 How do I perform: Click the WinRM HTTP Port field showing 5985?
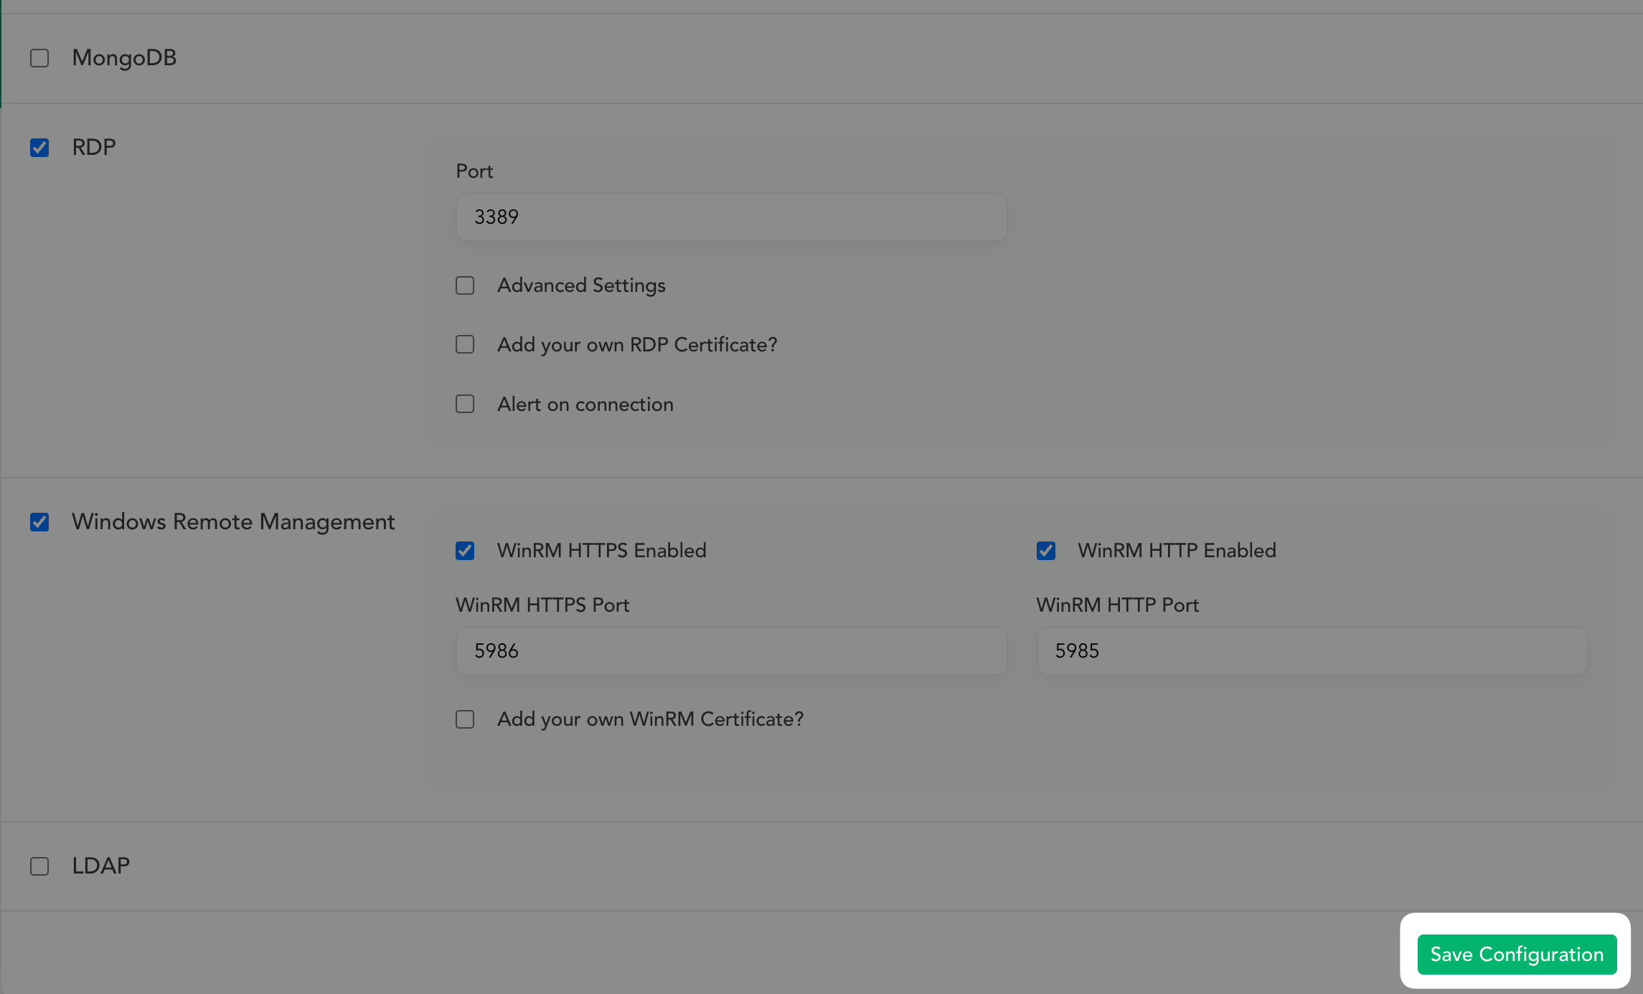tap(1312, 650)
